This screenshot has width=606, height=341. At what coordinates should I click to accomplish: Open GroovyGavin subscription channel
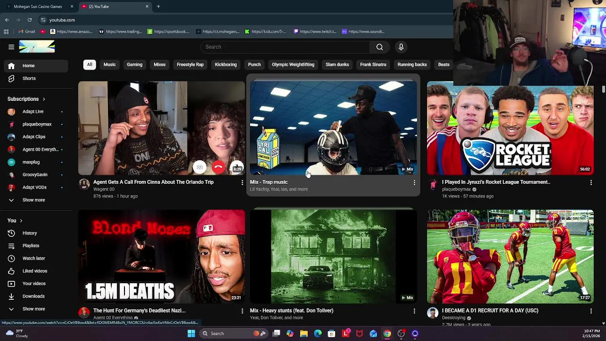tap(36, 175)
